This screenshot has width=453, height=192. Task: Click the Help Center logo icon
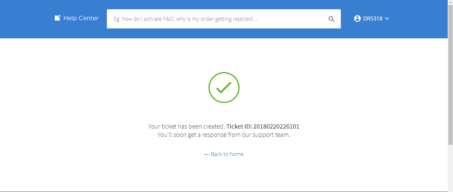pyautogui.click(x=57, y=18)
